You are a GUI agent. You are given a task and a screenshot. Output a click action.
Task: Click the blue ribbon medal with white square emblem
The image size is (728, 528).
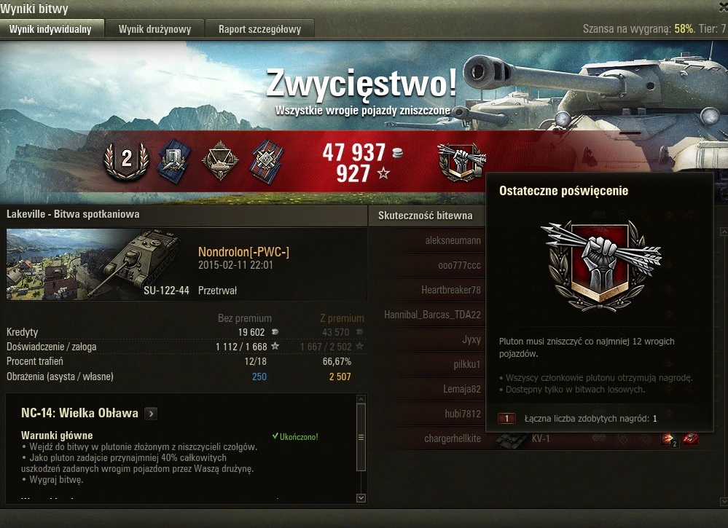[173, 160]
